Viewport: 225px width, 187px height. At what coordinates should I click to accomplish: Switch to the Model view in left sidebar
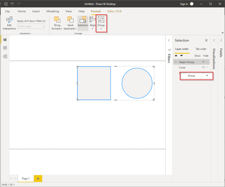[5, 56]
